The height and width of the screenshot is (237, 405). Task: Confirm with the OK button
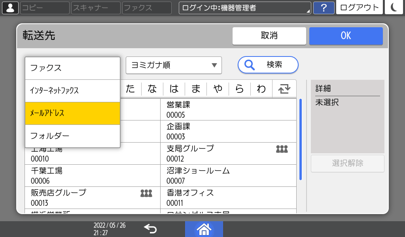(346, 36)
